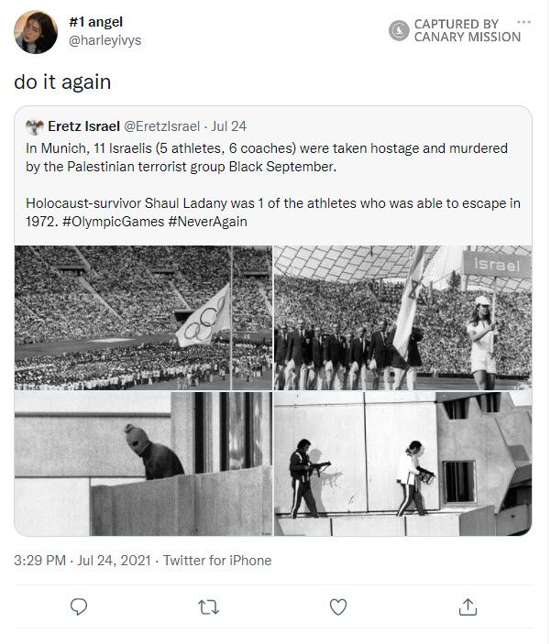The image size is (551, 644).
Task: Open the photo showing the Israel sign
Action: [x=402, y=317]
